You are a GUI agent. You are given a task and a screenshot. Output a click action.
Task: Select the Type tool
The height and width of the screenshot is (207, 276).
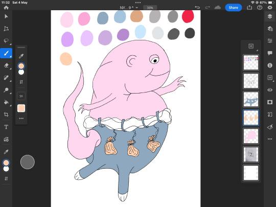point(6,127)
